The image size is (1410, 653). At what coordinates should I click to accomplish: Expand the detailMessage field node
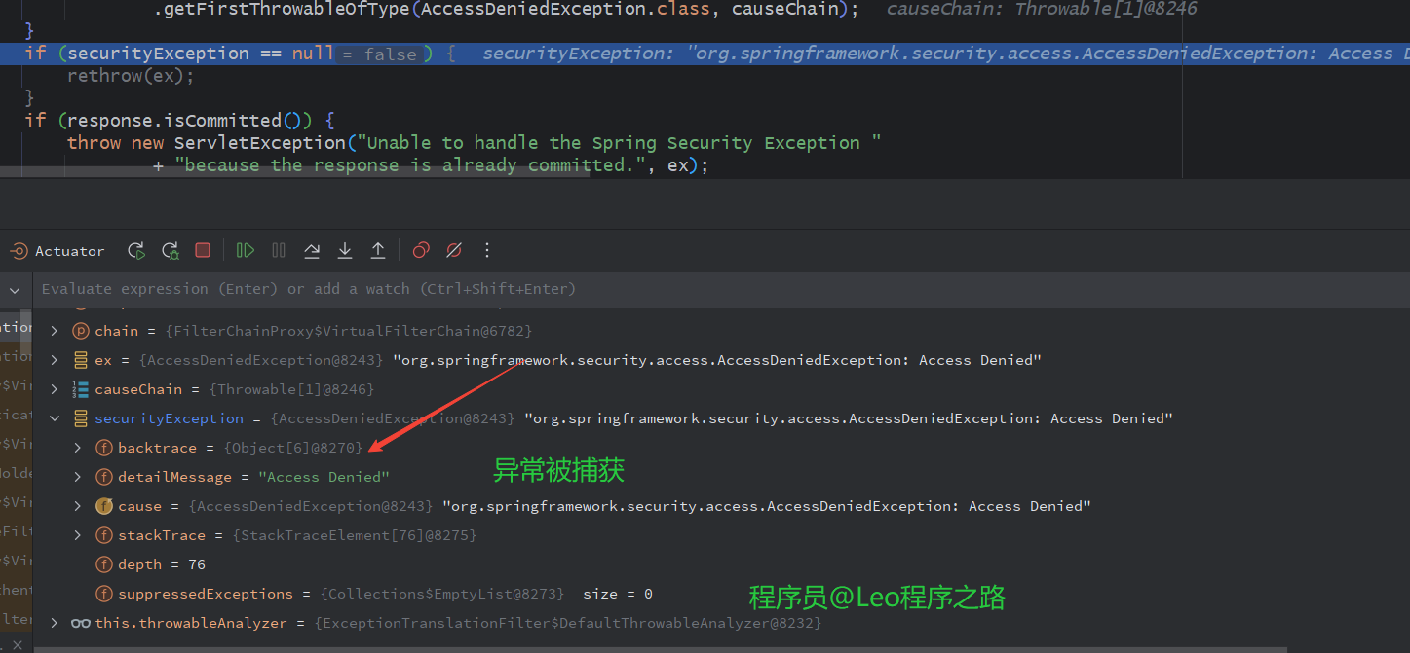78,477
